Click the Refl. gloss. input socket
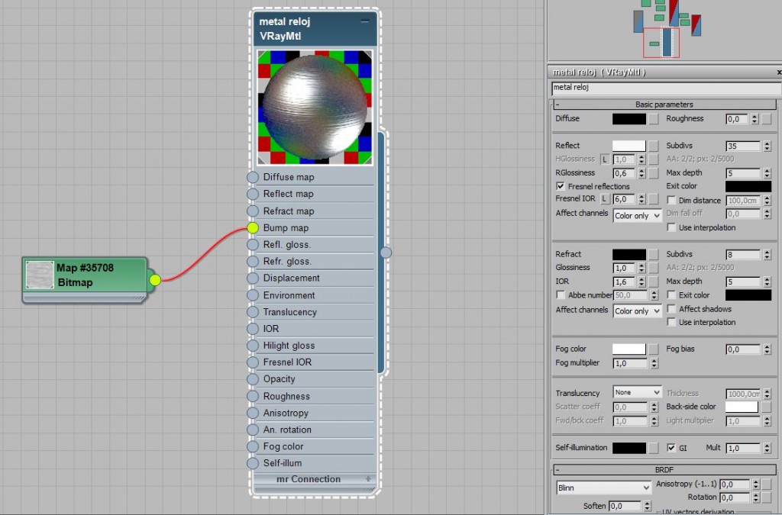Screen dimensions: 782x515 coord(253,245)
